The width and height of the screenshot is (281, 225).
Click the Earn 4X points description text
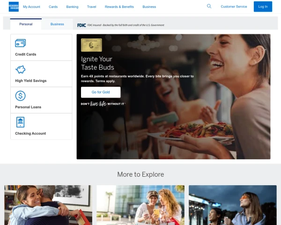[137, 79]
